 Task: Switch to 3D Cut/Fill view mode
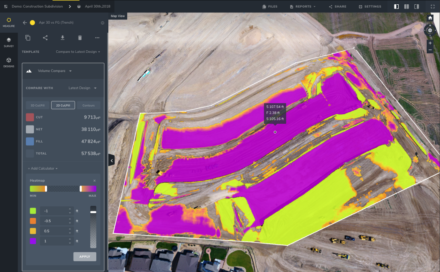(x=38, y=105)
